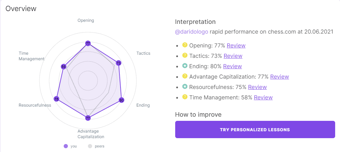
Task: Review the Time Management 58% score
Action: click(263, 97)
